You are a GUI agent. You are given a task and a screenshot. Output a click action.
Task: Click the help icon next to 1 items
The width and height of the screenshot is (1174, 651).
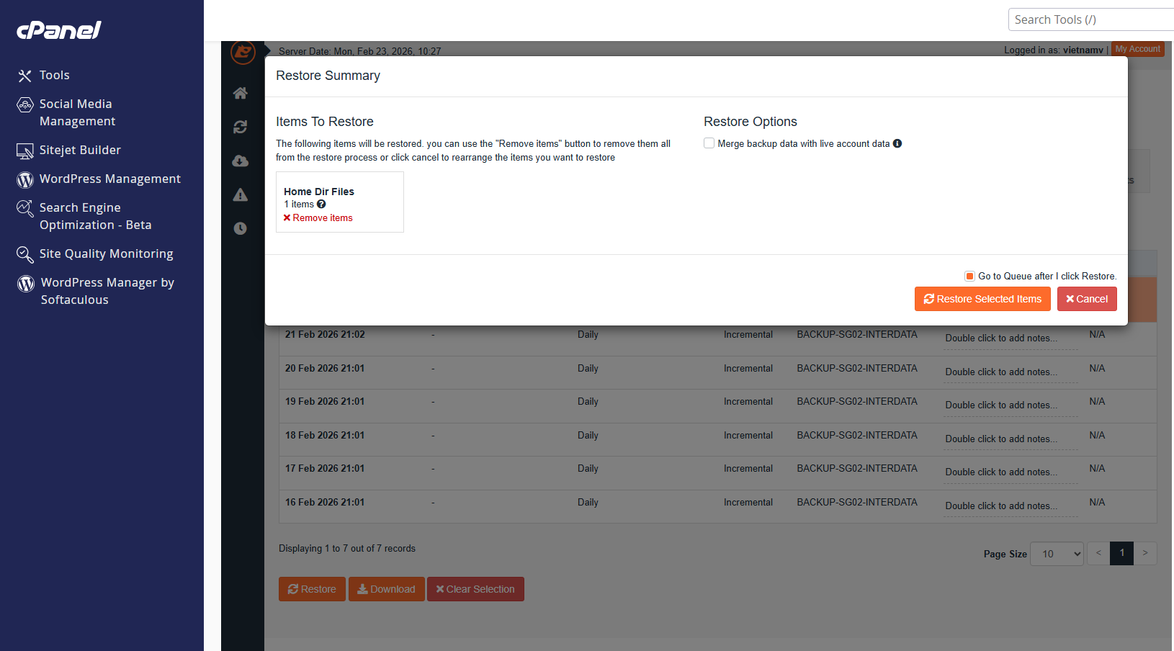click(x=321, y=205)
